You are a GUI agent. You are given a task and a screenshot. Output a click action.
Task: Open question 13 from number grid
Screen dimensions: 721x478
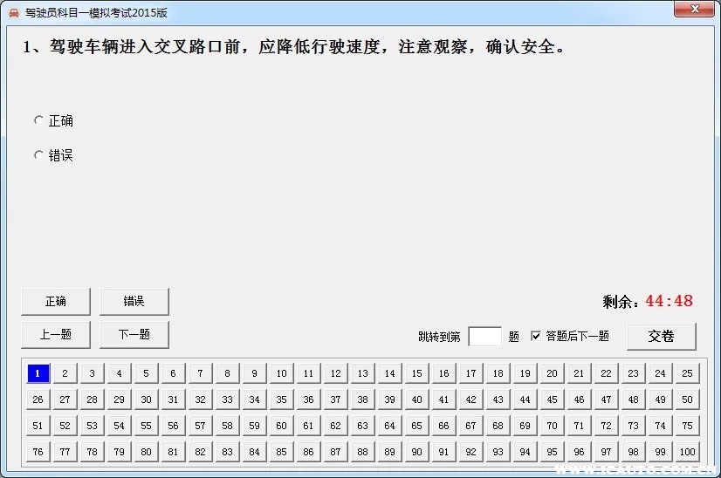tap(362, 373)
